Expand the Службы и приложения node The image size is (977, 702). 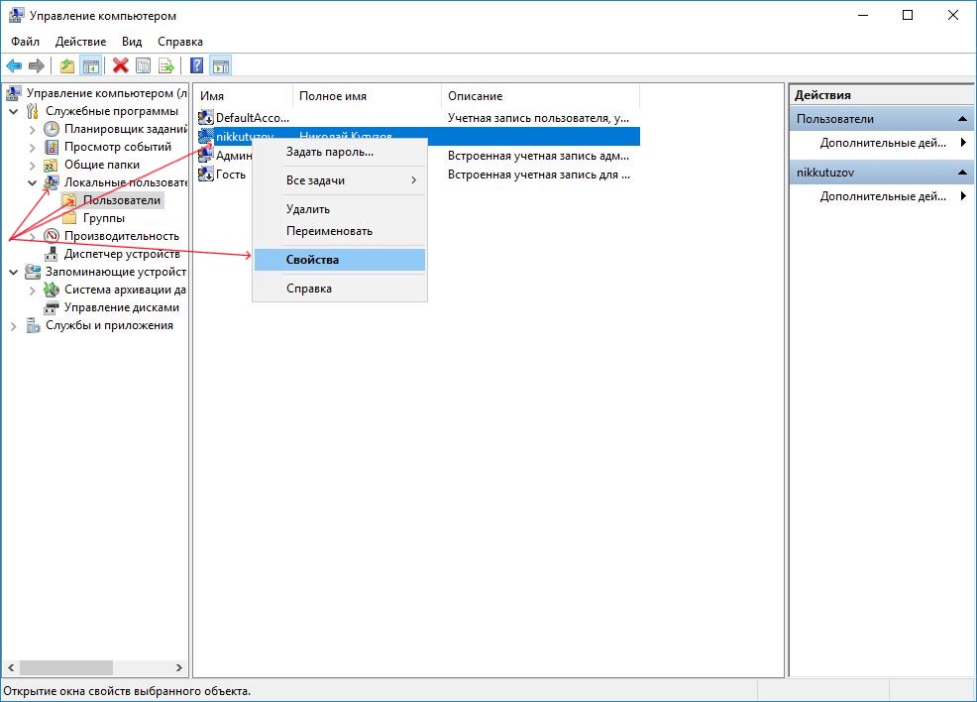[14, 325]
